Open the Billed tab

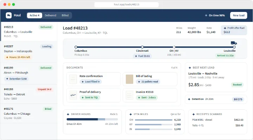pos(65,15)
